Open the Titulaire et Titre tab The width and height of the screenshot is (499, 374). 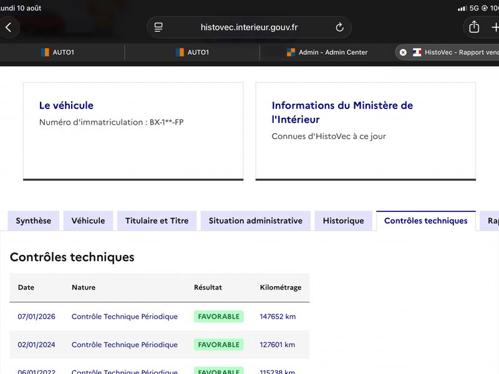point(157,221)
